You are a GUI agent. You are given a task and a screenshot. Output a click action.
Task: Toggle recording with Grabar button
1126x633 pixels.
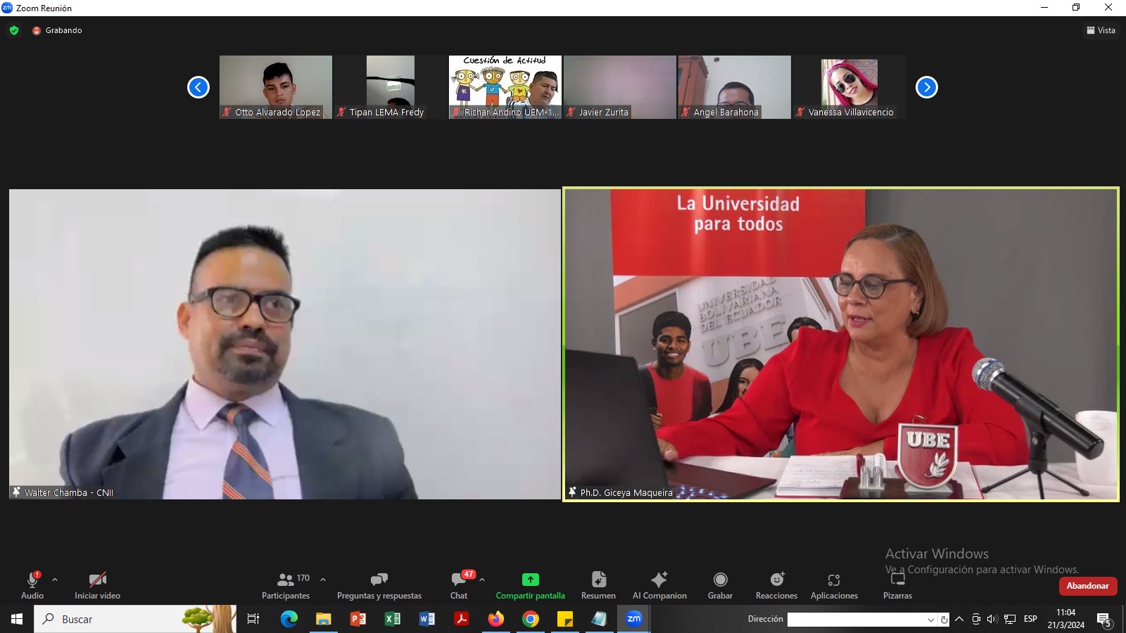point(720,585)
